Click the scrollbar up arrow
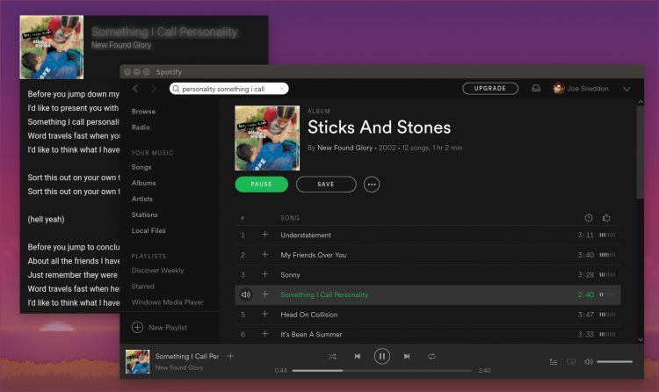This screenshot has width=659, height=392. 640,102
